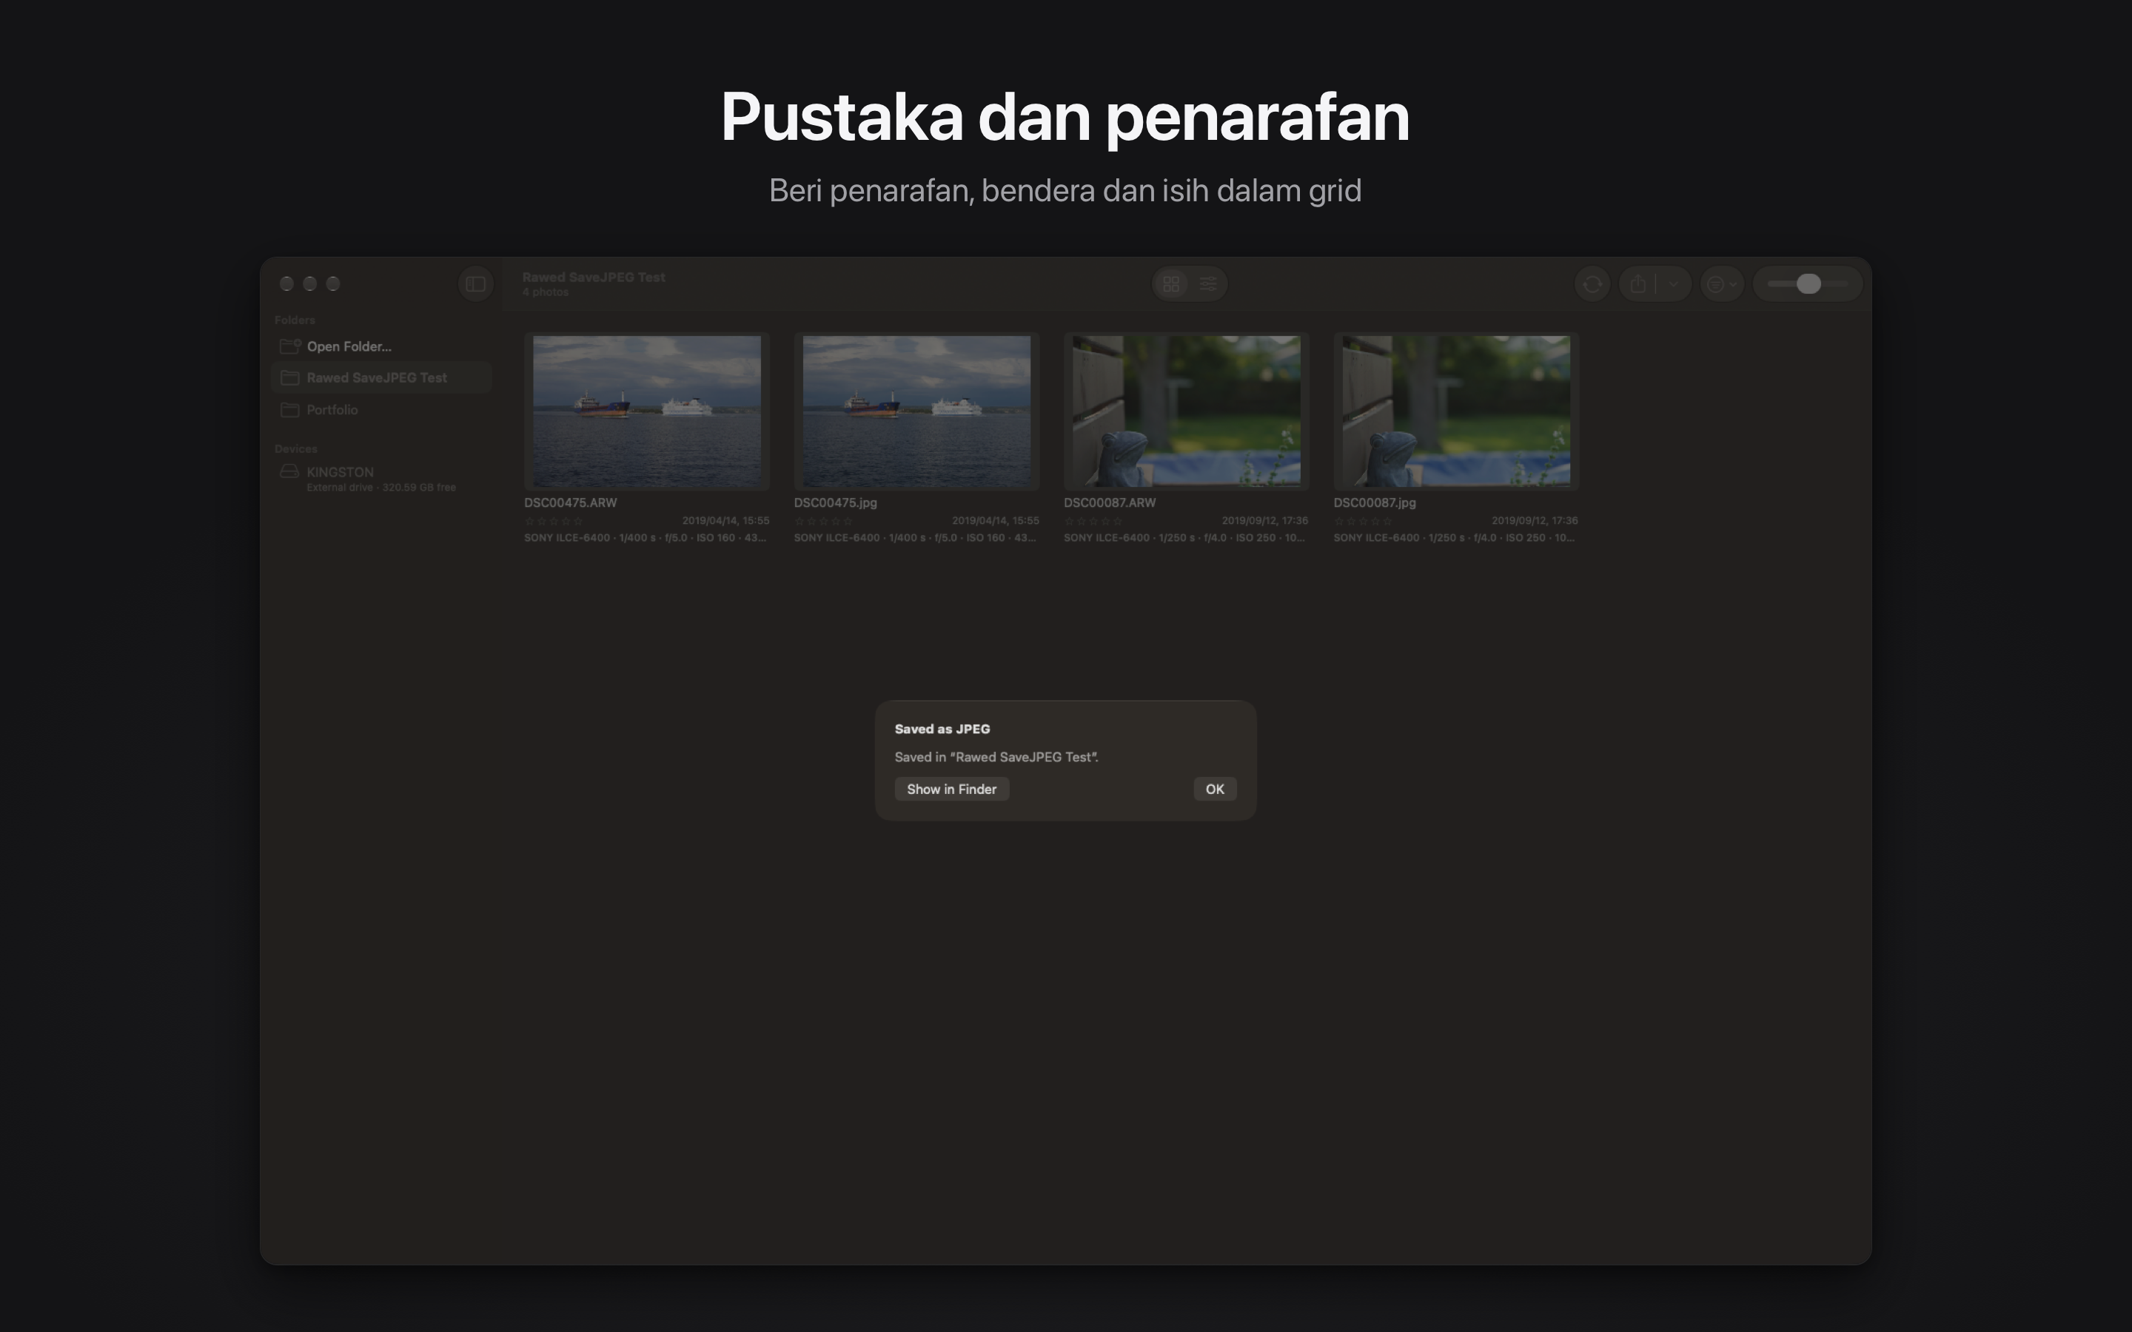2132x1332 pixels.
Task: Click the 4 photos count label
Action: (546, 292)
